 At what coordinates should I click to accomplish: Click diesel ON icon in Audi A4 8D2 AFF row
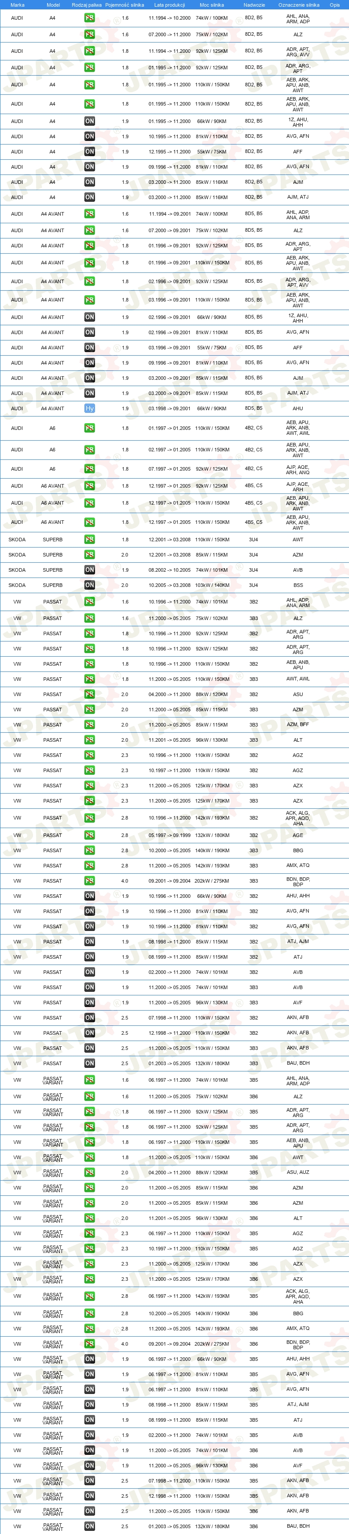point(89,151)
